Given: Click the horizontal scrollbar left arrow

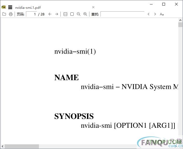Looking at the screenshot, I should pos(2,146).
